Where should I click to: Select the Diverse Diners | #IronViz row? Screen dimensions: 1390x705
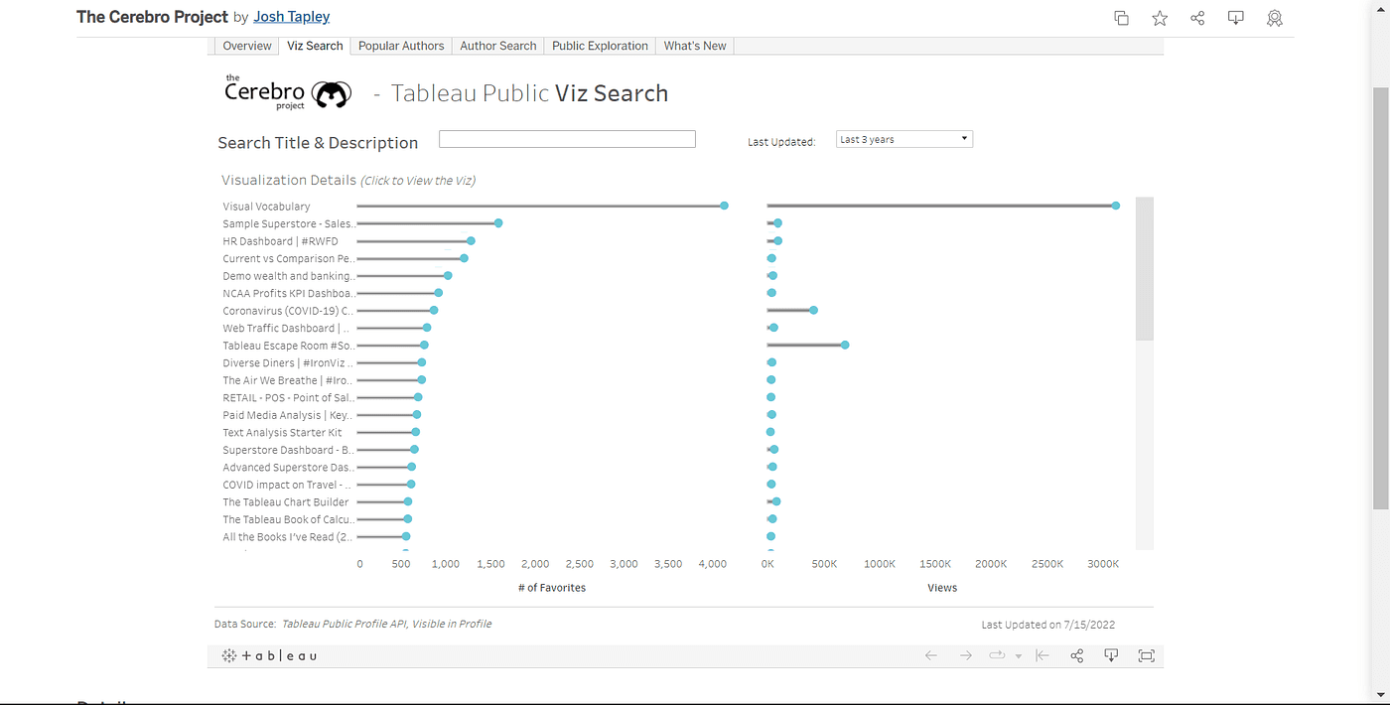pos(288,362)
